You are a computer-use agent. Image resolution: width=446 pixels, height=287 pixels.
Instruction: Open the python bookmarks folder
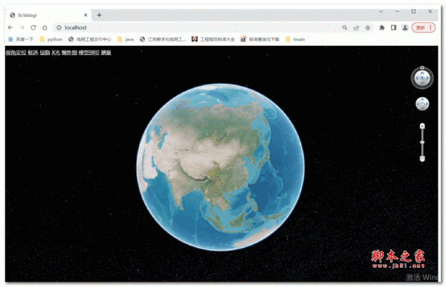click(x=51, y=39)
